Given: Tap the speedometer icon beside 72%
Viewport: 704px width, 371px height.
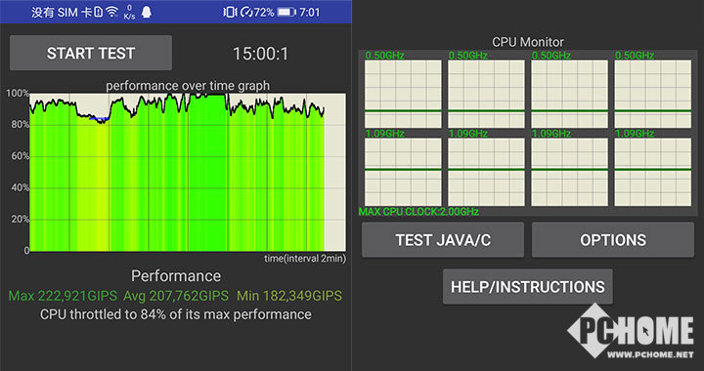Looking at the screenshot, I should point(246,12).
